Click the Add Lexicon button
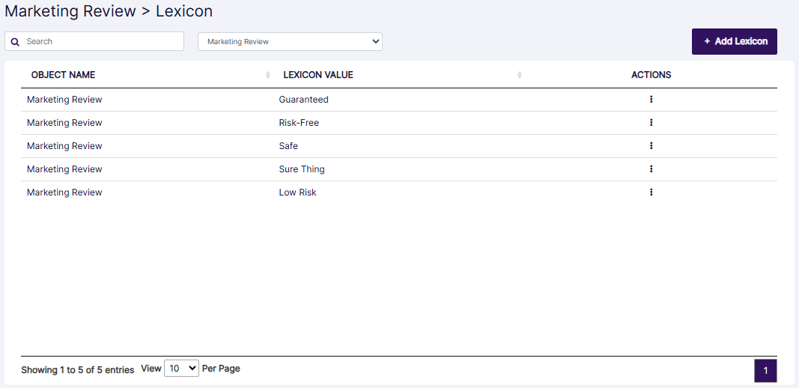This screenshot has width=799, height=388. tap(735, 41)
